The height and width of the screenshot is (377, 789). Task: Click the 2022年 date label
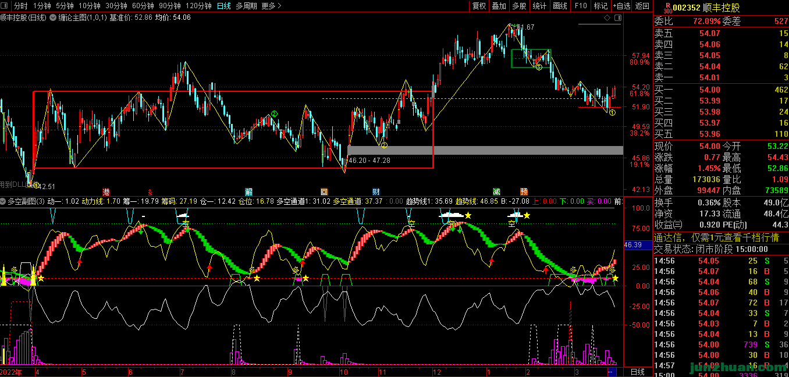(x=12, y=372)
